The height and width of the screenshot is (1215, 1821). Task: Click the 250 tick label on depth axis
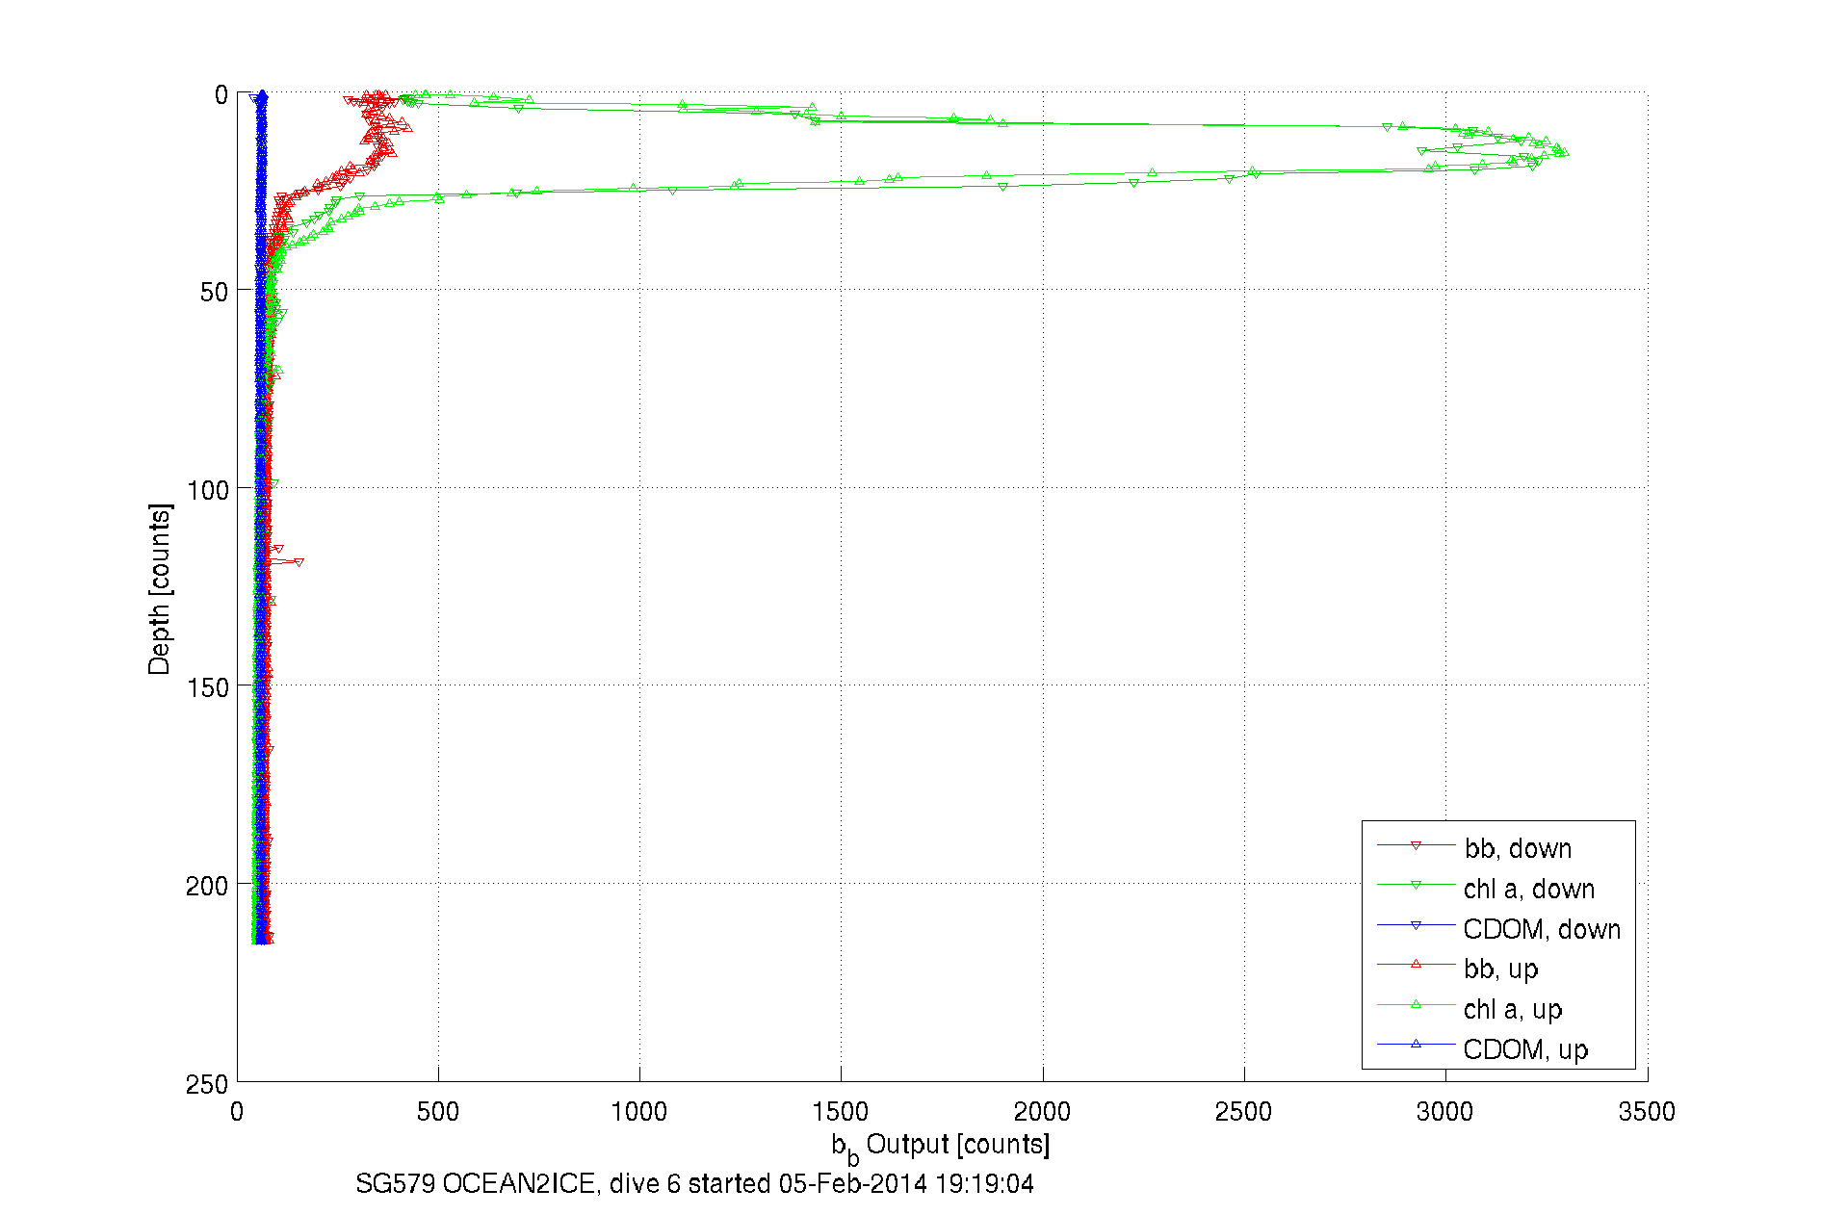pyautogui.click(x=206, y=1085)
